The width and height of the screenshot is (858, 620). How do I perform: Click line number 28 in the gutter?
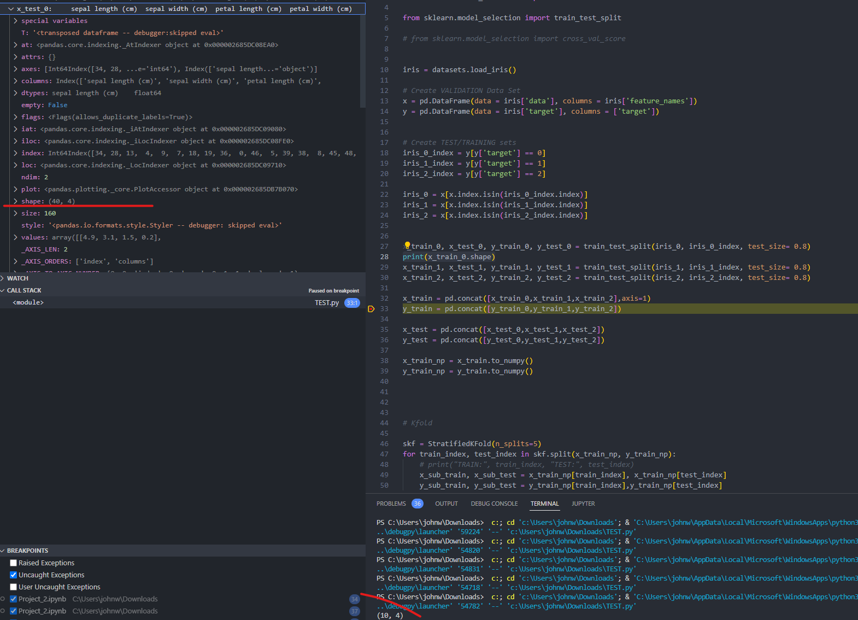(384, 257)
